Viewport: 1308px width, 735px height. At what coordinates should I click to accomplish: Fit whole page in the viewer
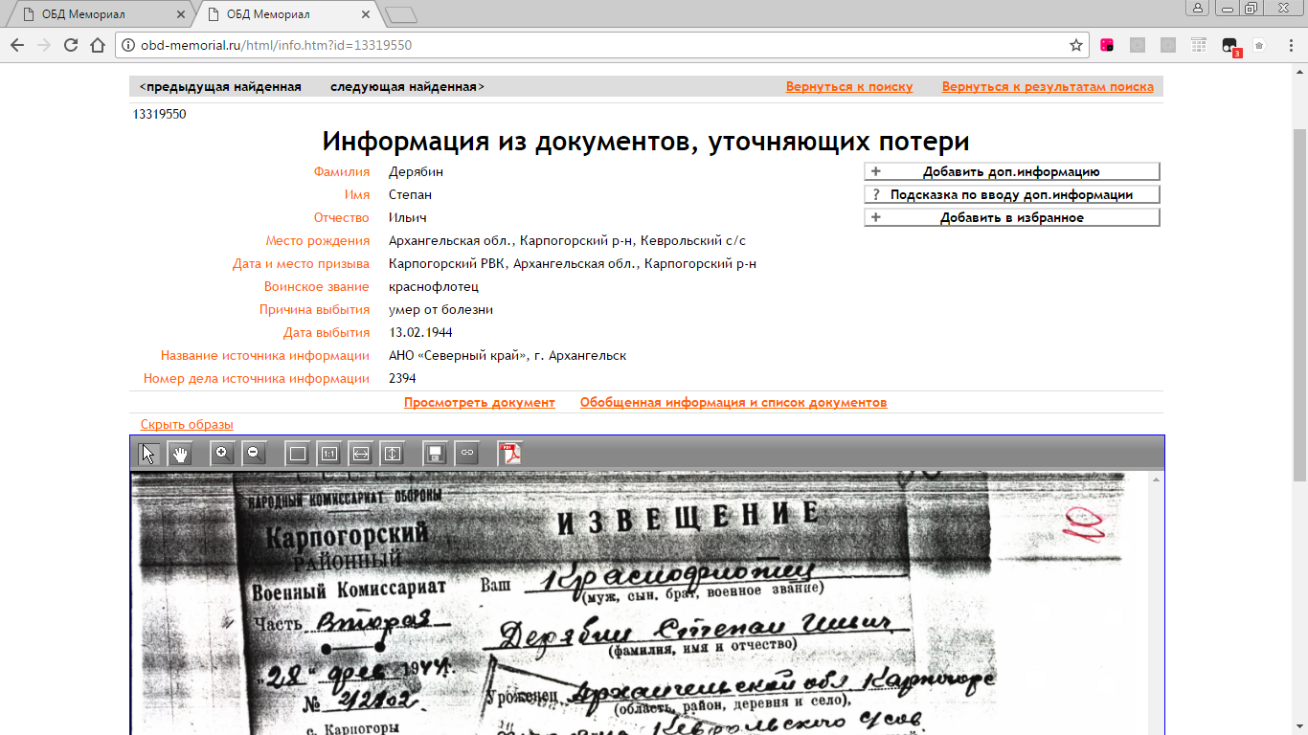pyautogui.click(x=297, y=454)
